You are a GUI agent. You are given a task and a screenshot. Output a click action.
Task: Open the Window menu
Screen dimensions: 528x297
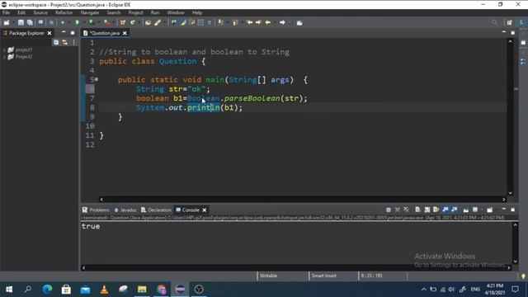click(x=176, y=12)
